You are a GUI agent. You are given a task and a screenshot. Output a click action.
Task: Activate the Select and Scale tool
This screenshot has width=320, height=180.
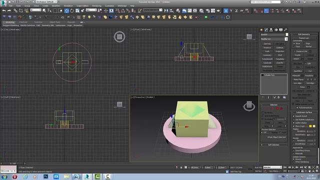pos(77,10)
